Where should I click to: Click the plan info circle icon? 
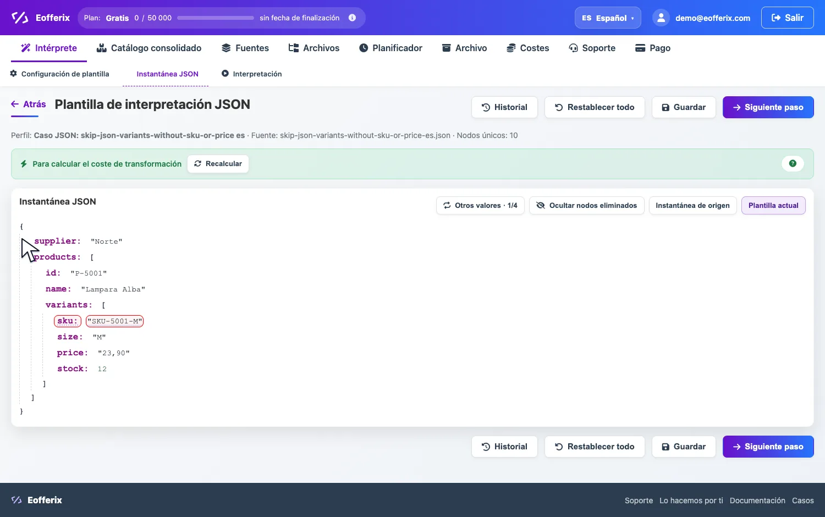click(x=352, y=18)
